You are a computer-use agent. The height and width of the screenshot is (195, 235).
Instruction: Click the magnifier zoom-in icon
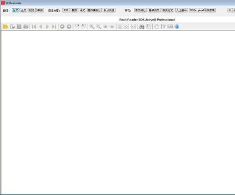(x=92, y=26)
